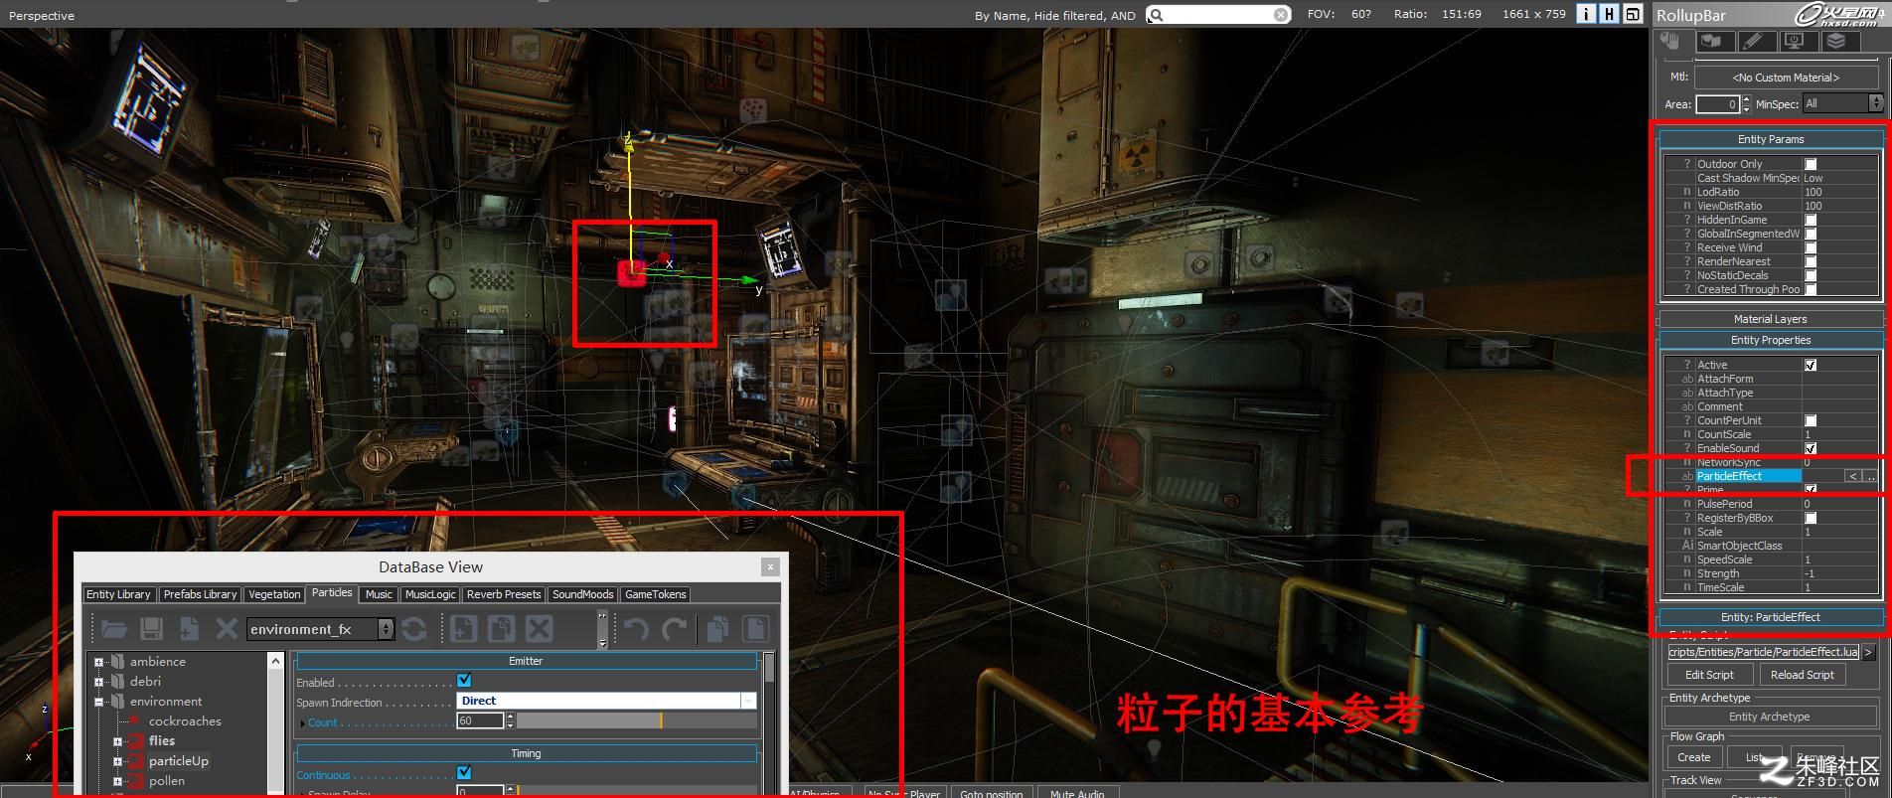Switch to the GameTokens tab
1892x798 pixels.
[x=655, y=594]
